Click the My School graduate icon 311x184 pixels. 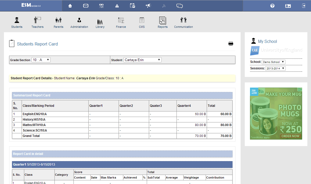click(253, 41)
